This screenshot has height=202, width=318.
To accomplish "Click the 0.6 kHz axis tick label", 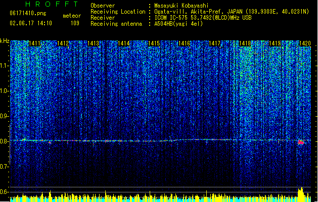I will [5, 192].
